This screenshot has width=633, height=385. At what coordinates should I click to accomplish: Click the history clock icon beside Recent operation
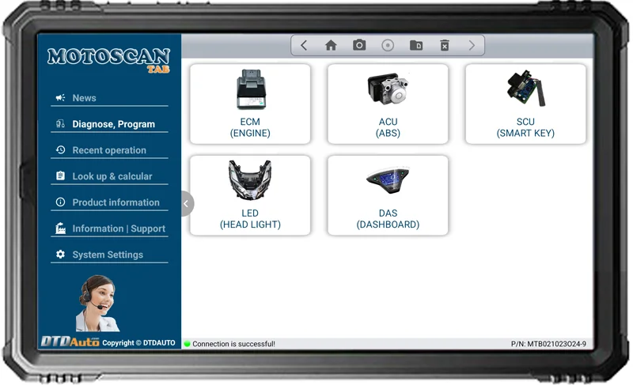tap(61, 150)
